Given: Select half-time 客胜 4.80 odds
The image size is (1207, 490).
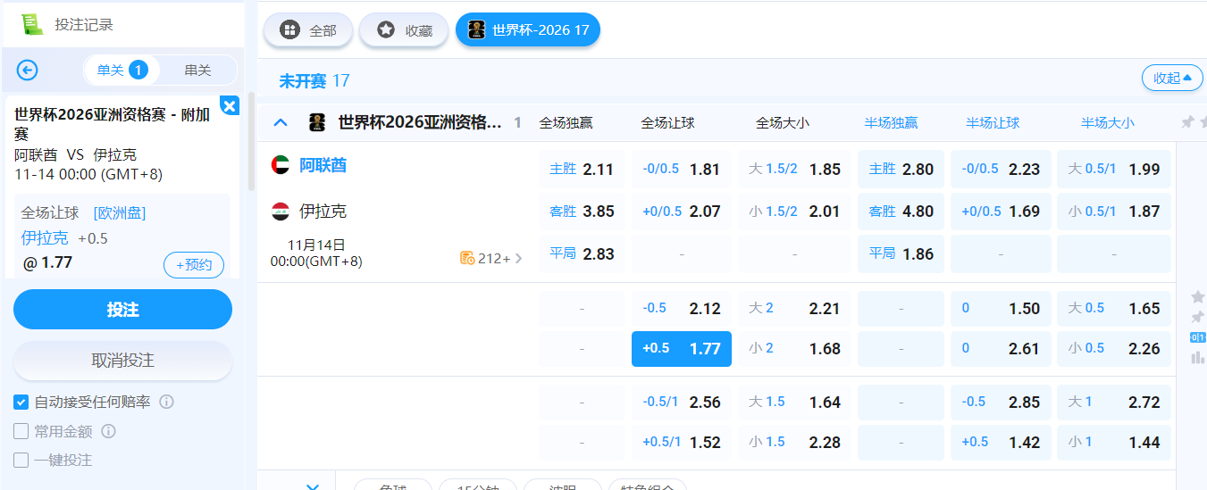Looking at the screenshot, I should pyautogui.click(x=901, y=212).
